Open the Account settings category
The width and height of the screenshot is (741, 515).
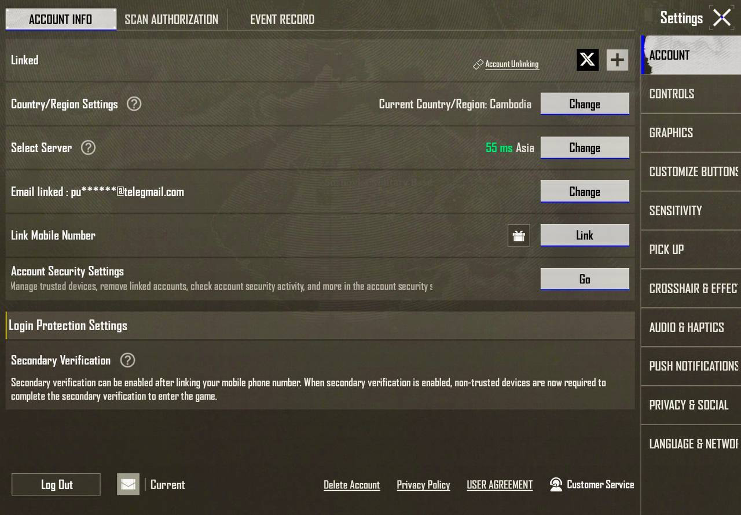click(x=691, y=55)
